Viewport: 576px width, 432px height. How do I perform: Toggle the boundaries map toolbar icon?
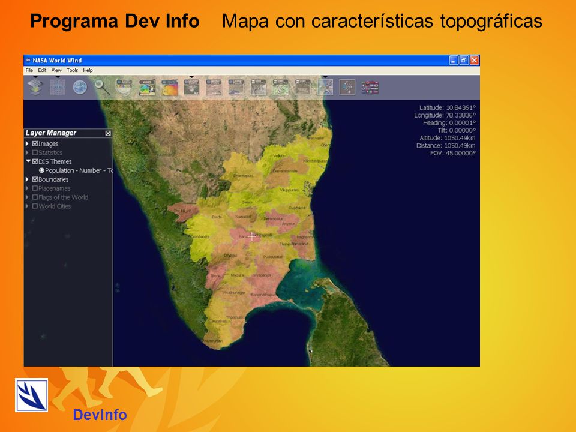pyautogui.click(x=325, y=87)
